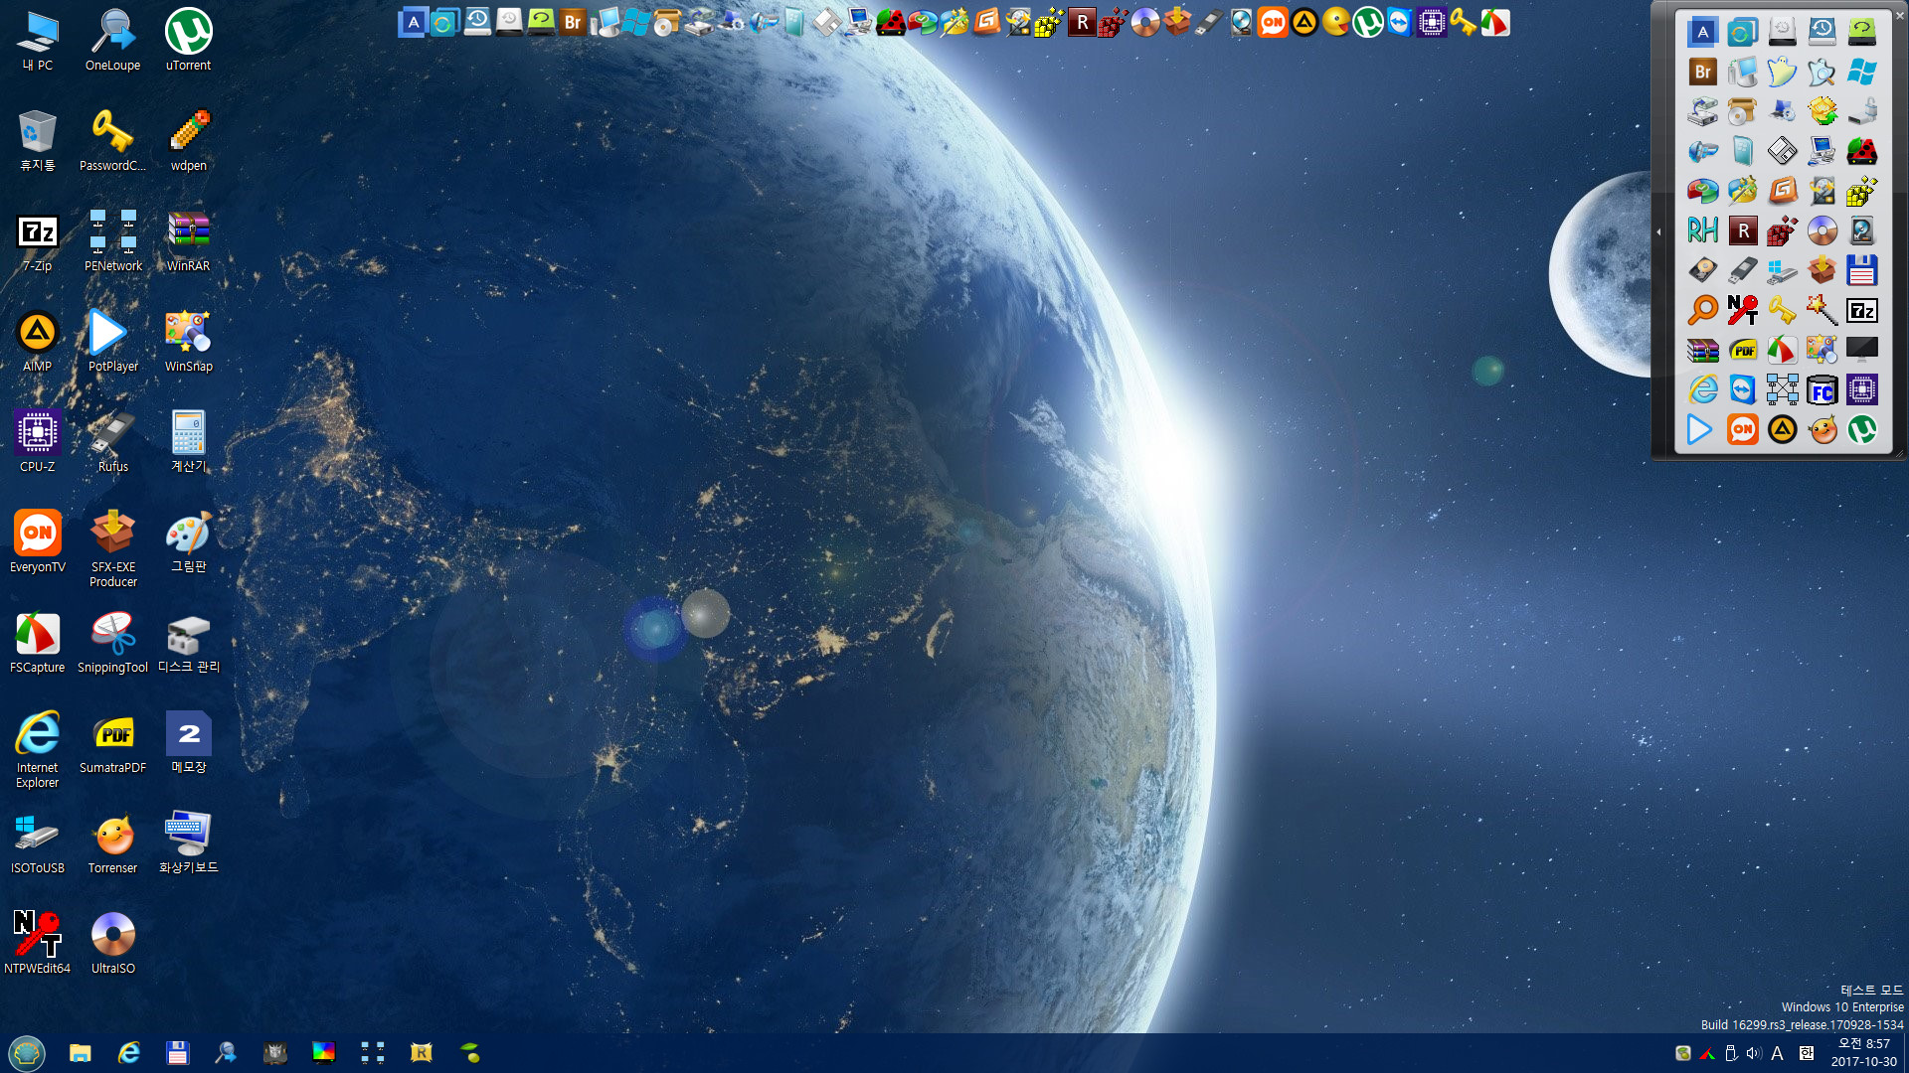The width and height of the screenshot is (1909, 1073).
Task: Click the Windows flag icon in top dock
Action: coord(636,22)
